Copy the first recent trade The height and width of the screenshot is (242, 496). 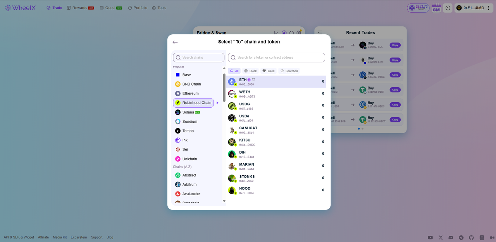click(395, 45)
